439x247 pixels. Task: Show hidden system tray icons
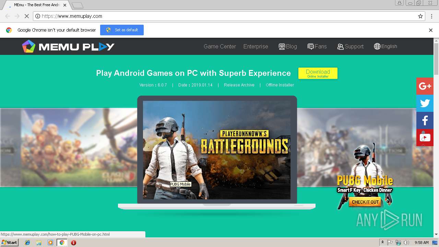pyautogui.click(x=382, y=243)
